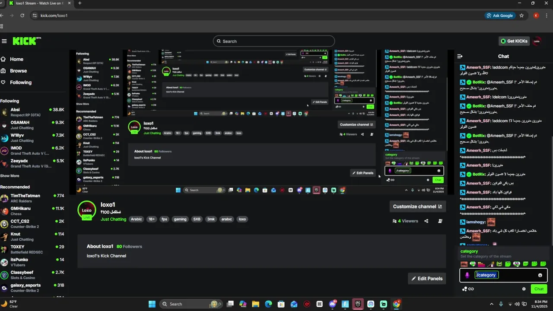The width and height of the screenshot is (553, 311).
Task: Open CCT_CS2 channel in left sidebar
Action: click(x=33, y=224)
